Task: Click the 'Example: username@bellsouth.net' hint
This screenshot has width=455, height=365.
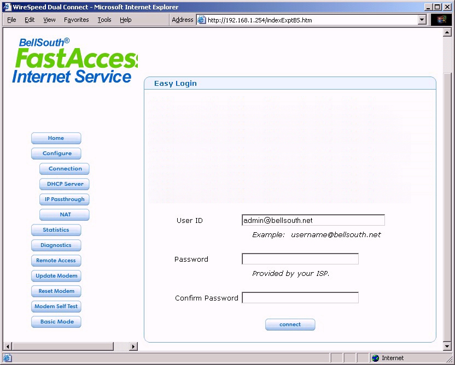Action: (x=316, y=235)
